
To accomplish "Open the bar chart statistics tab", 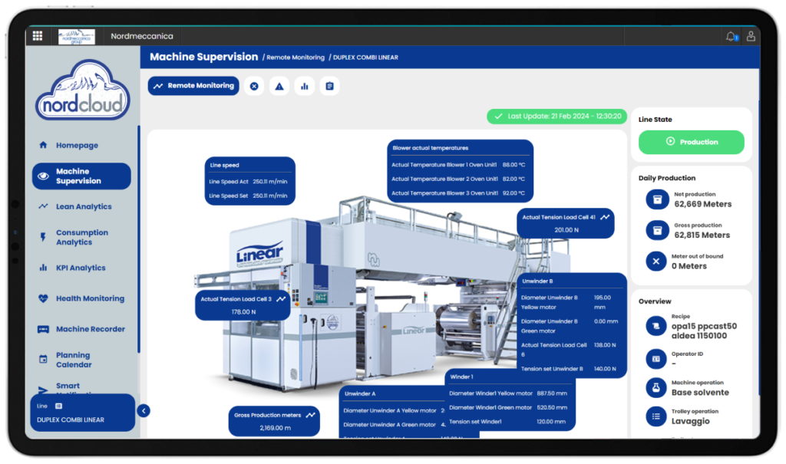I will coord(304,86).
